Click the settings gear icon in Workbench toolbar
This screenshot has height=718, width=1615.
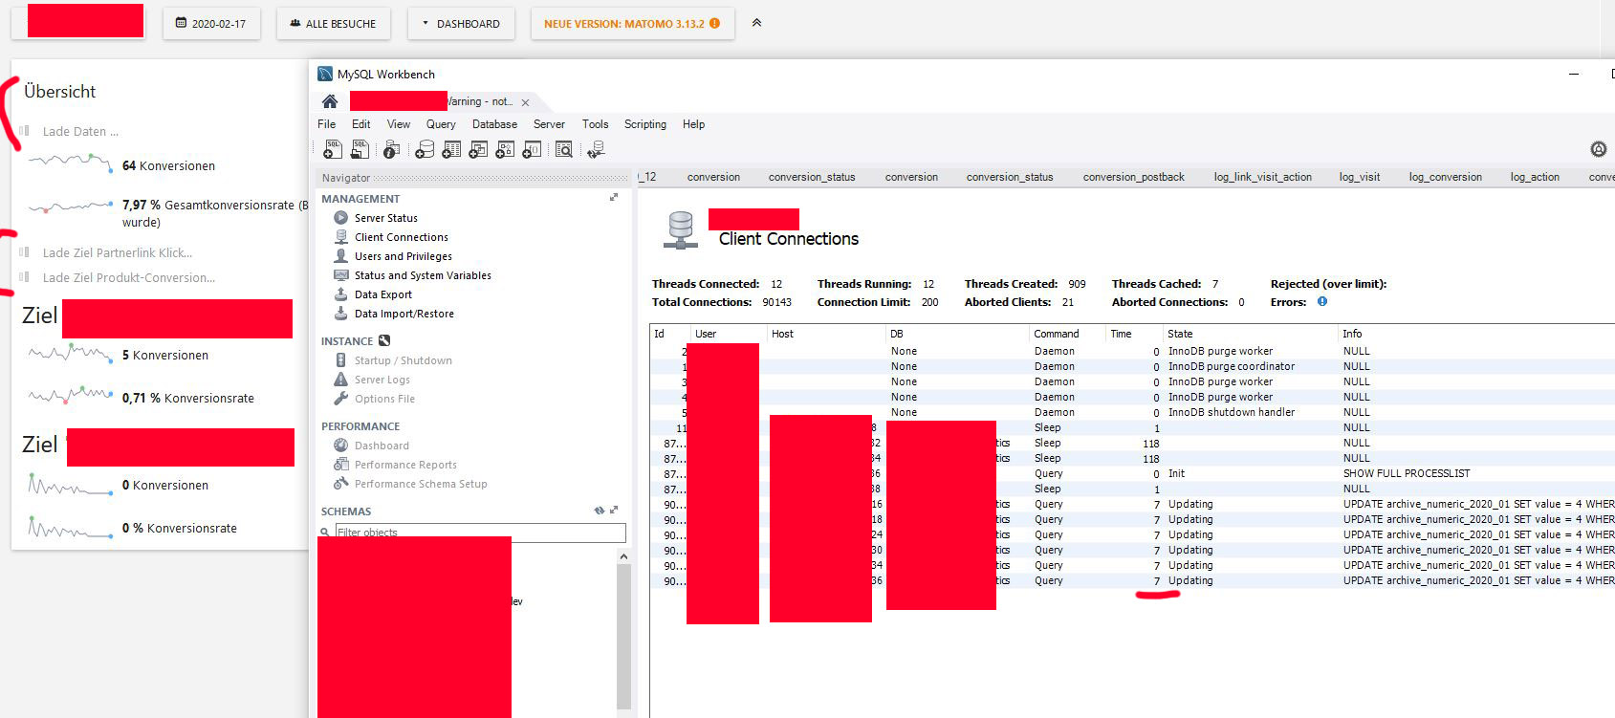[1598, 149]
